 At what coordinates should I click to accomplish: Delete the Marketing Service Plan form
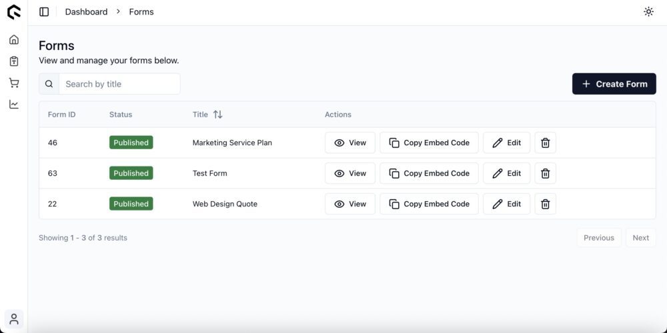(546, 143)
